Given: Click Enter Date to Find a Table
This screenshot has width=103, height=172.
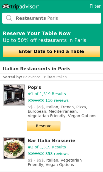Looking at the screenshot, I should [52, 52].
